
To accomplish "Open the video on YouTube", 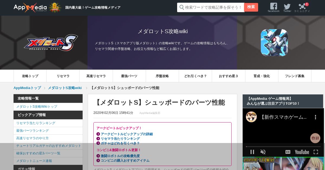I will pyautogui.click(x=302, y=152).
